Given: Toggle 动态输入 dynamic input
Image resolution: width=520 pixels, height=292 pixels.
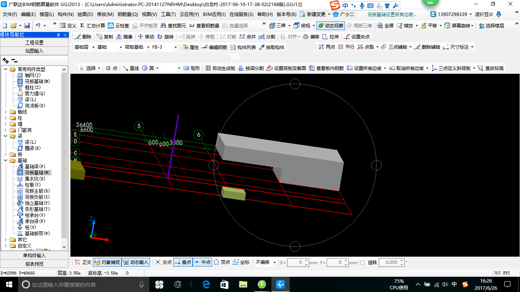Looking at the screenshot, I should pyautogui.click(x=136, y=262).
